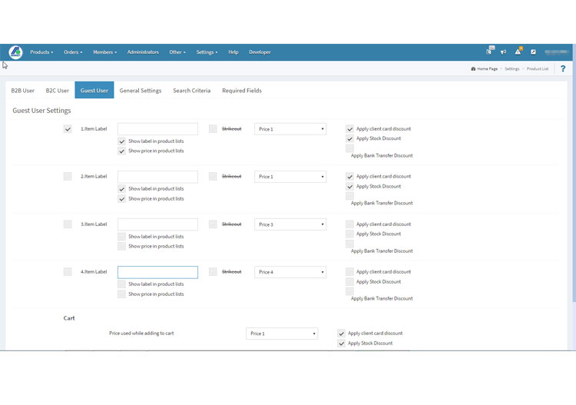Check Apply Bank Transfer Discount for item 1
Viewport: 576px width, 405px height.
pos(349,148)
